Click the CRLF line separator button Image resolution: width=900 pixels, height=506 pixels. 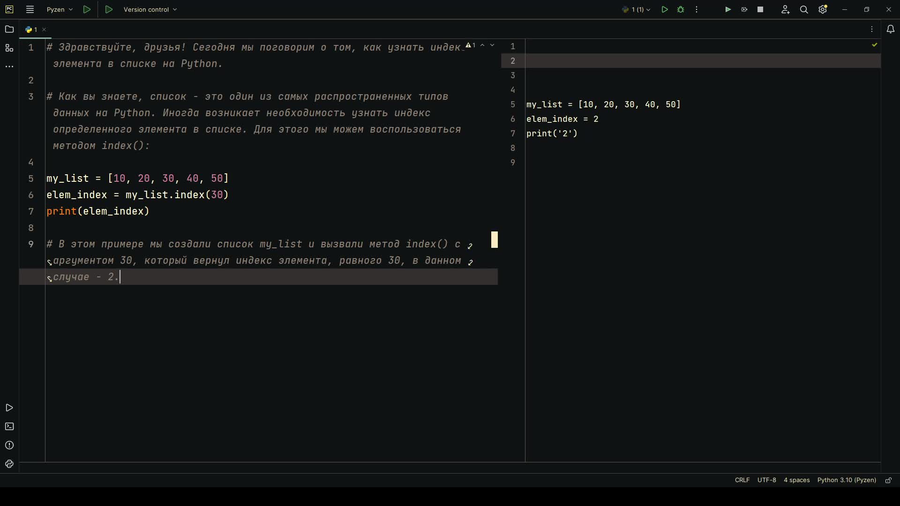[x=742, y=480]
